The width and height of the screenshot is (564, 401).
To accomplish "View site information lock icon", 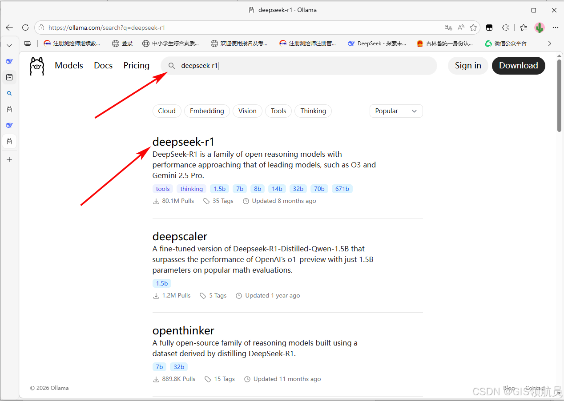I will pyautogui.click(x=41, y=28).
